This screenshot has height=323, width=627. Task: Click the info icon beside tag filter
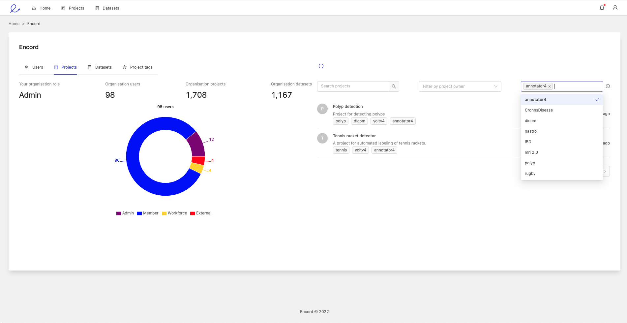point(608,86)
